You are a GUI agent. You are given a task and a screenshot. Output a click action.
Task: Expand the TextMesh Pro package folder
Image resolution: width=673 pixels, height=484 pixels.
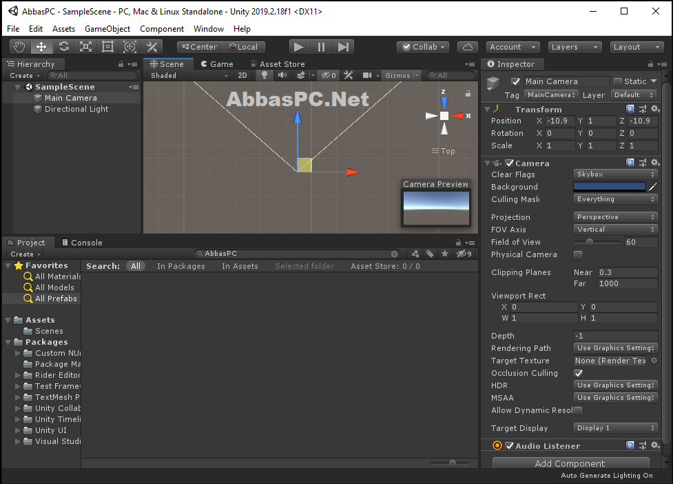click(18, 397)
